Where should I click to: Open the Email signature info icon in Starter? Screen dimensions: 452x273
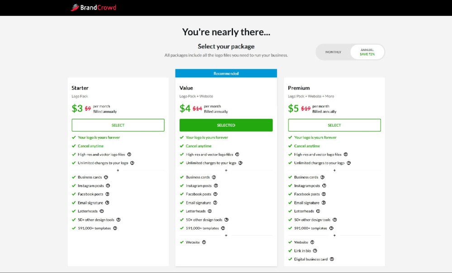tap(108, 202)
